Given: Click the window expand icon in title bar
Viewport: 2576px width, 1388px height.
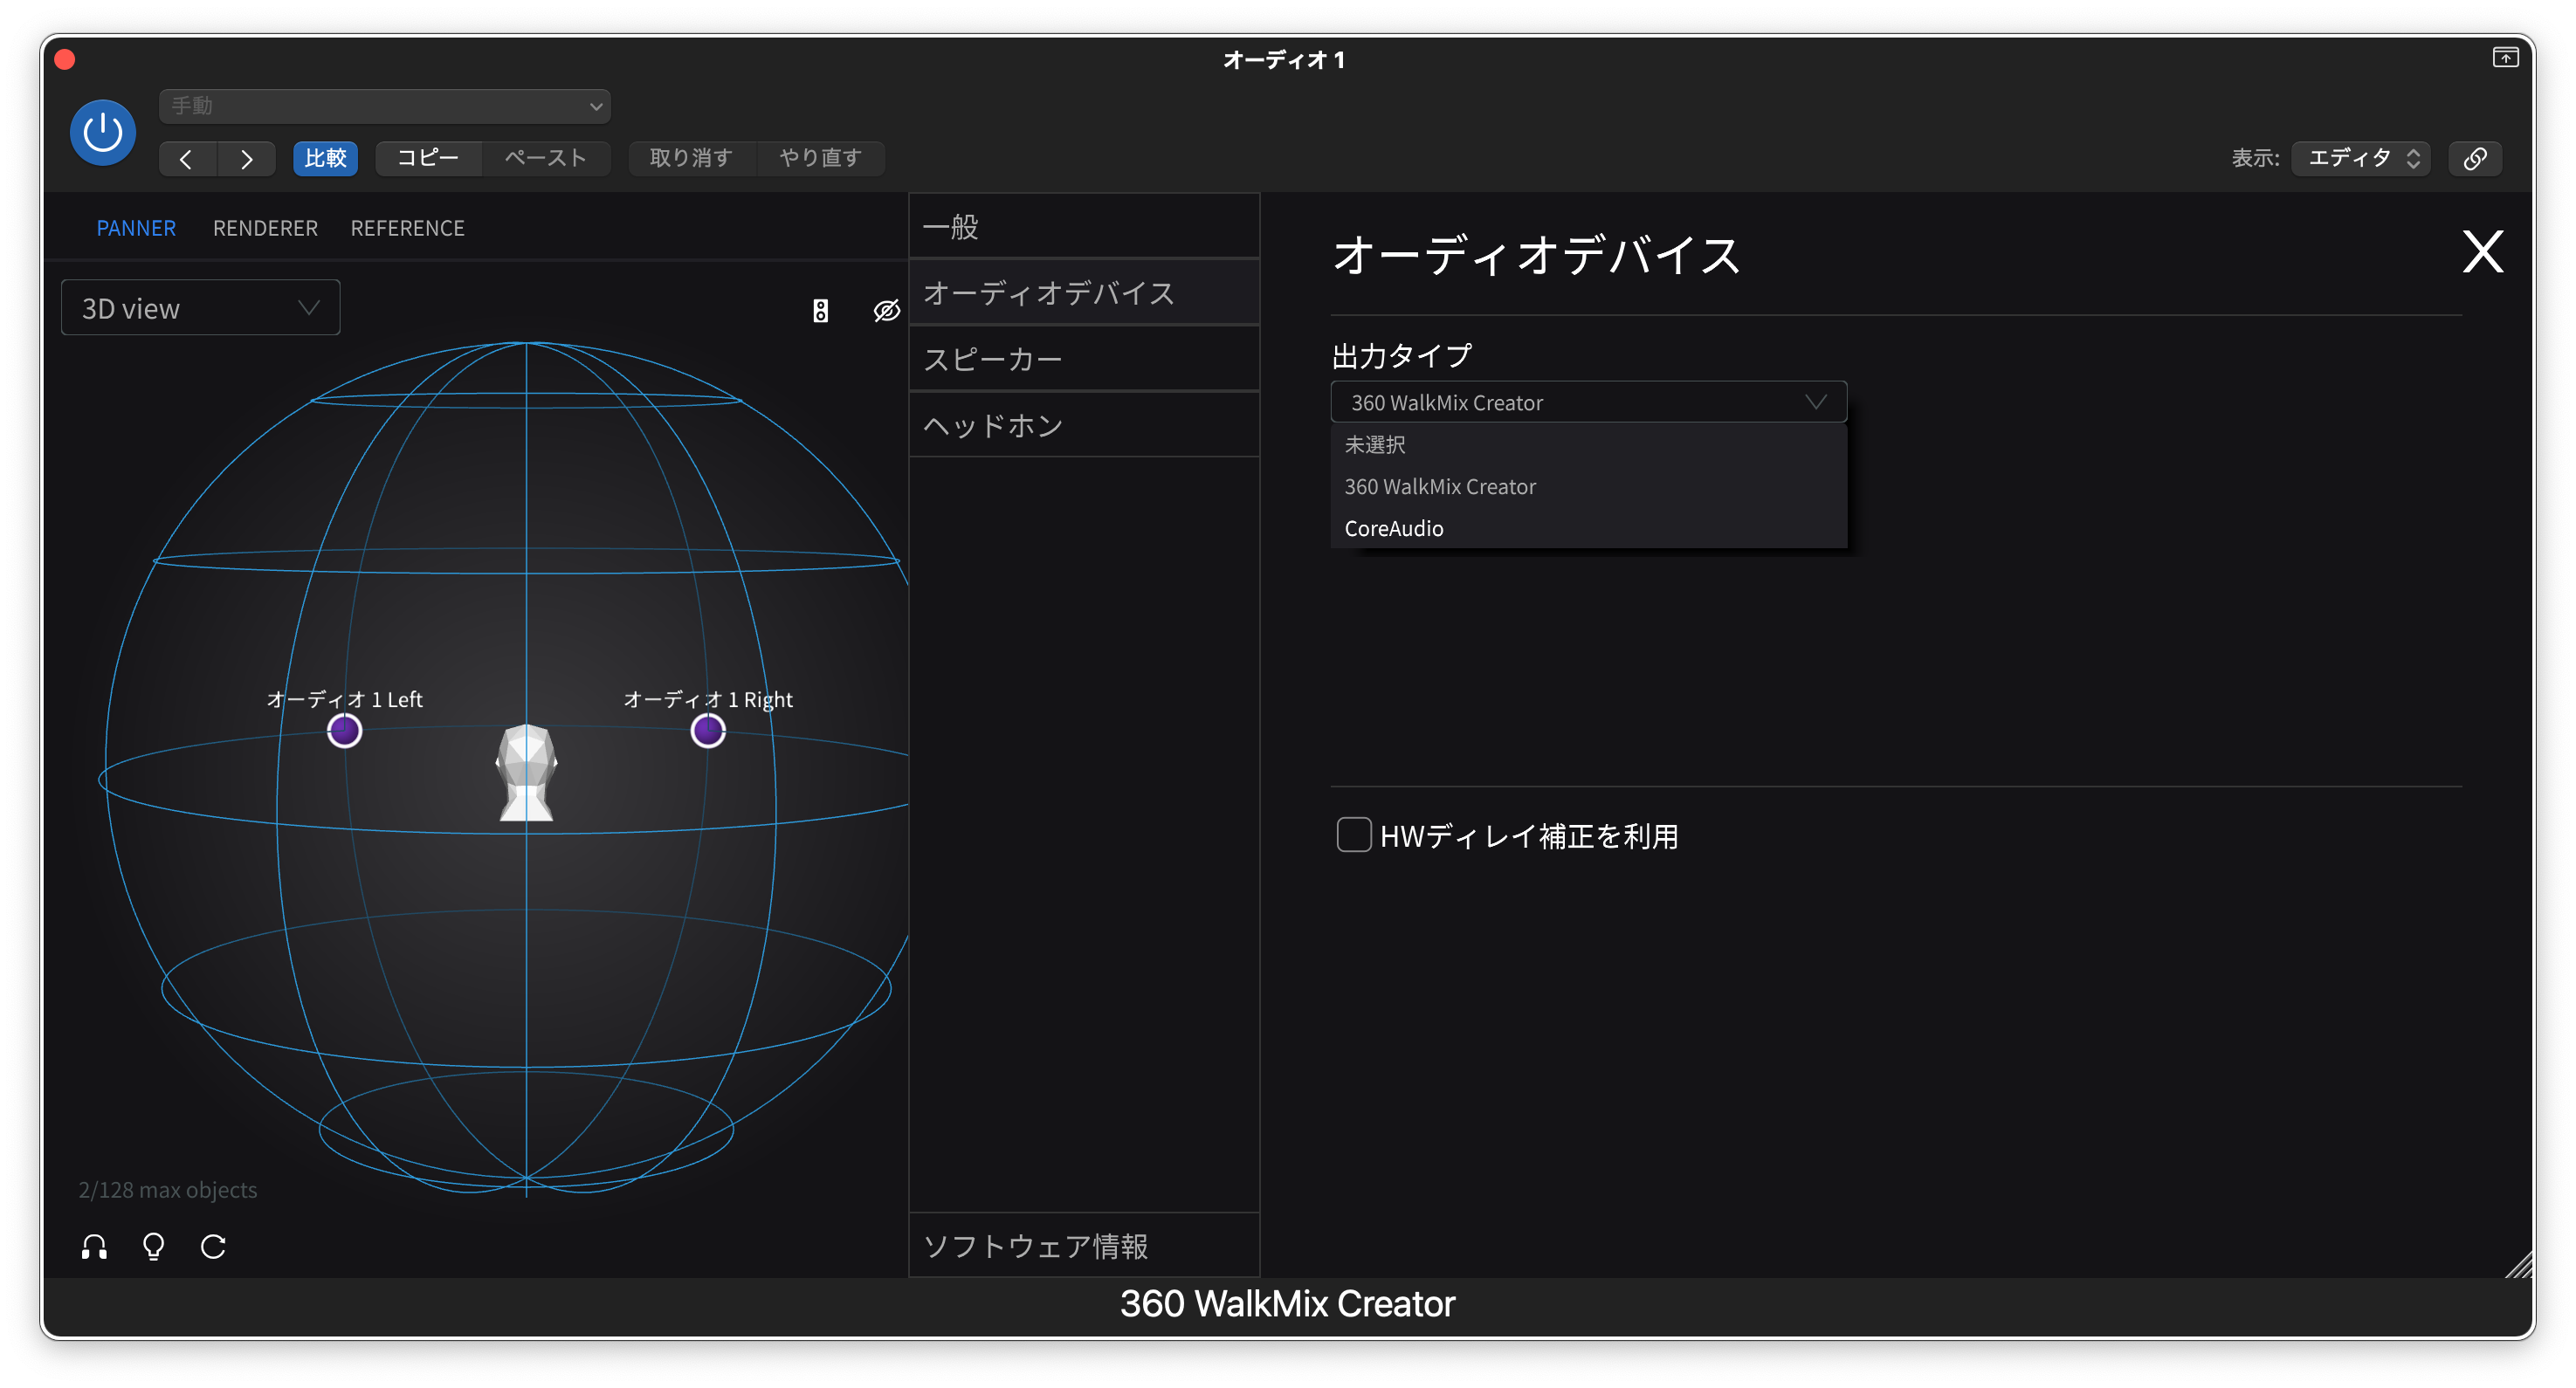Looking at the screenshot, I should point(2505,58).
